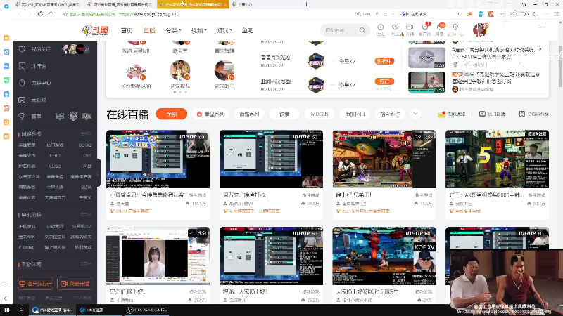Open 视频 dropdown in top navigation
This screenshot has width=563, height=316.
[x=198, y=30]
